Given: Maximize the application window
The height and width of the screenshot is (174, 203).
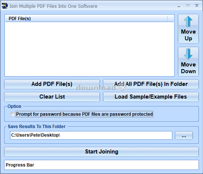Looking at the screenshot, I should point(188,6).
